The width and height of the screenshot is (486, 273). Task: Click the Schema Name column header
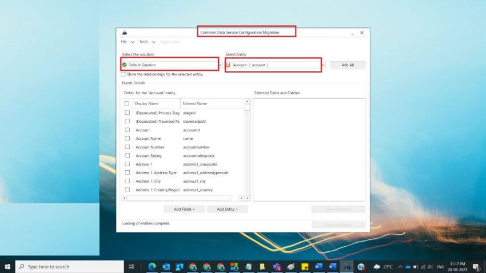[212, 103]
